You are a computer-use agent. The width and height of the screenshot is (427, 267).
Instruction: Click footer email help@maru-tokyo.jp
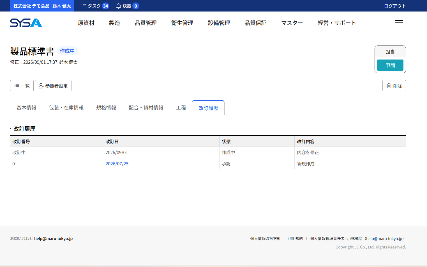(x=53, y=239)
